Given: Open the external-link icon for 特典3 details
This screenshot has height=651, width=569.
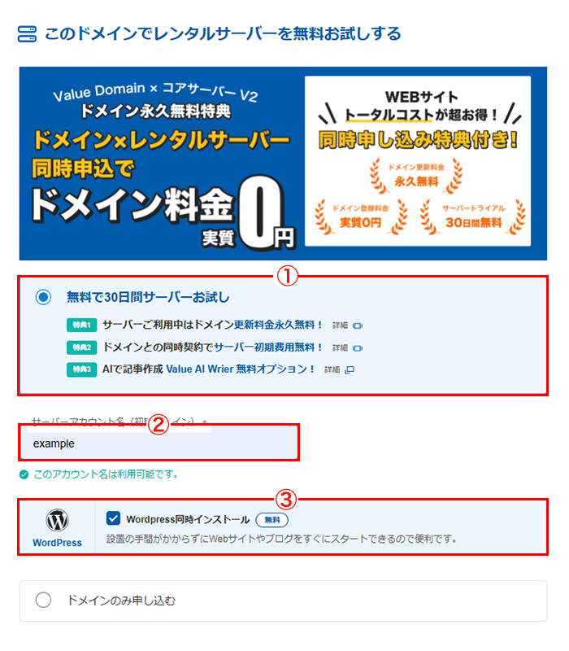Looking at the screenshot, I should (350, 370).
